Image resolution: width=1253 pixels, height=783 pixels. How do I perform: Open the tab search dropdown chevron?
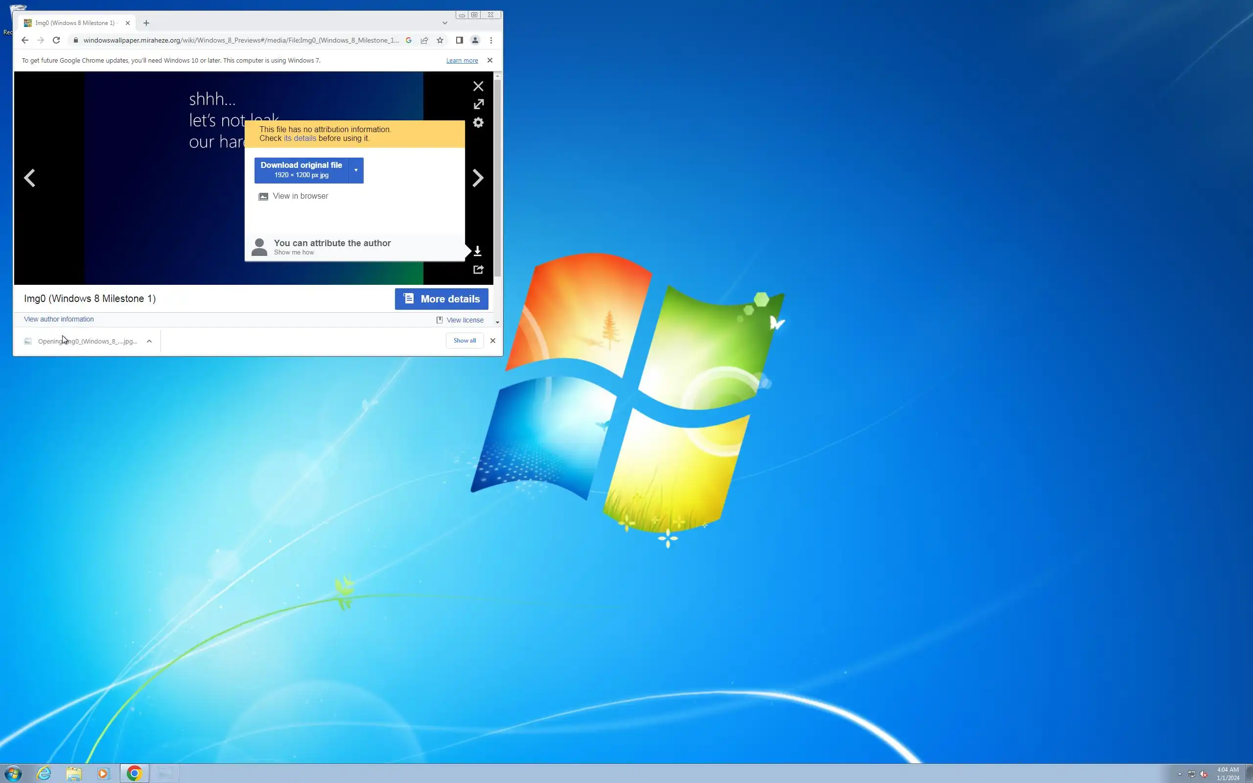pyautogui.click(x=444, y=23)
